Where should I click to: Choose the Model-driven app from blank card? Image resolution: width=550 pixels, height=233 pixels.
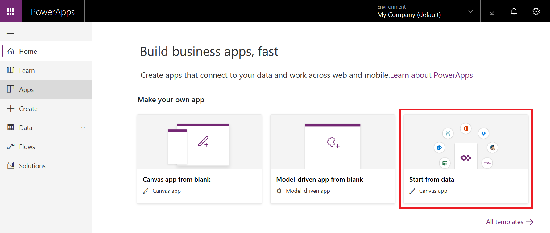coord(333,159)
